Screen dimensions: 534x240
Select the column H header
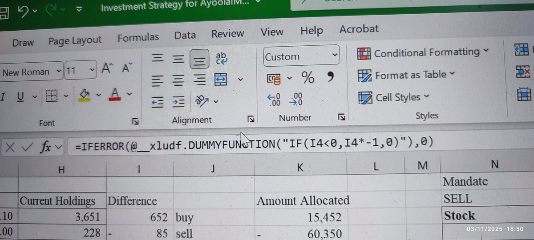point(62,169)
